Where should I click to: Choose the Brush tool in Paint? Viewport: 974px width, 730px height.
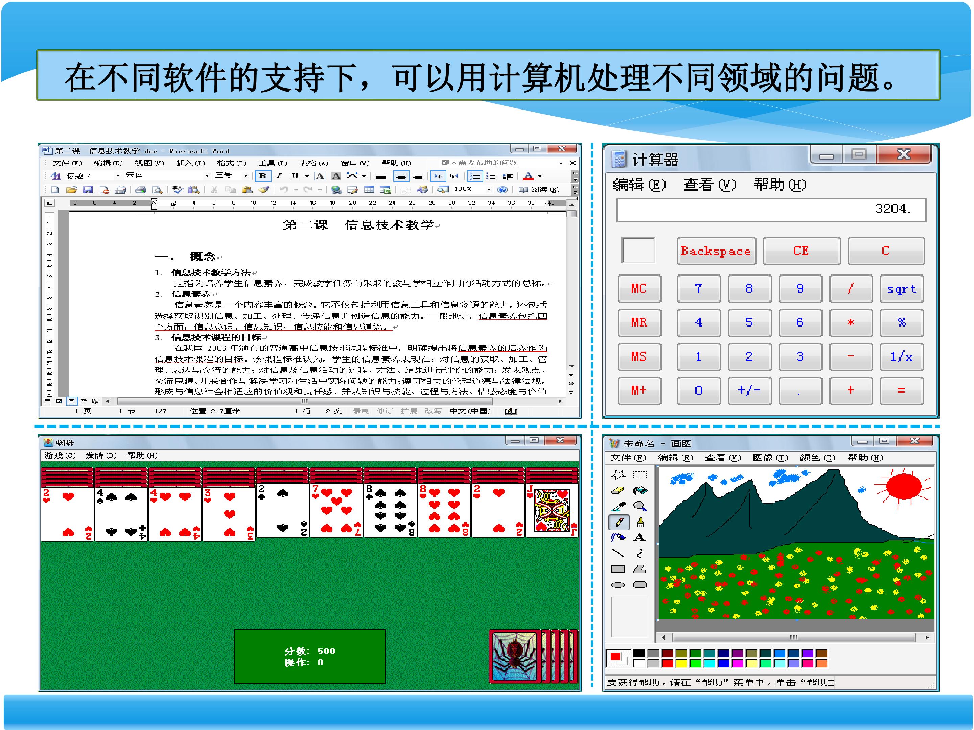[x=640, y=522]
